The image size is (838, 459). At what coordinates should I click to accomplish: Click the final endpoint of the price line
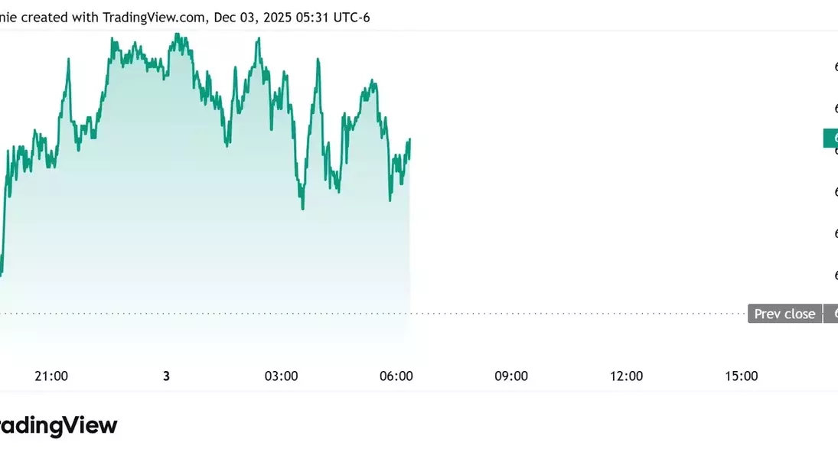pyautogui.click(x=410, y=140)
